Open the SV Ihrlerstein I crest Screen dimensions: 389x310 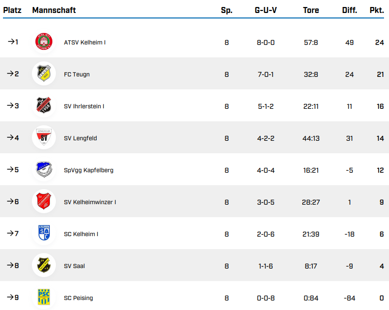tap(44, 106)
